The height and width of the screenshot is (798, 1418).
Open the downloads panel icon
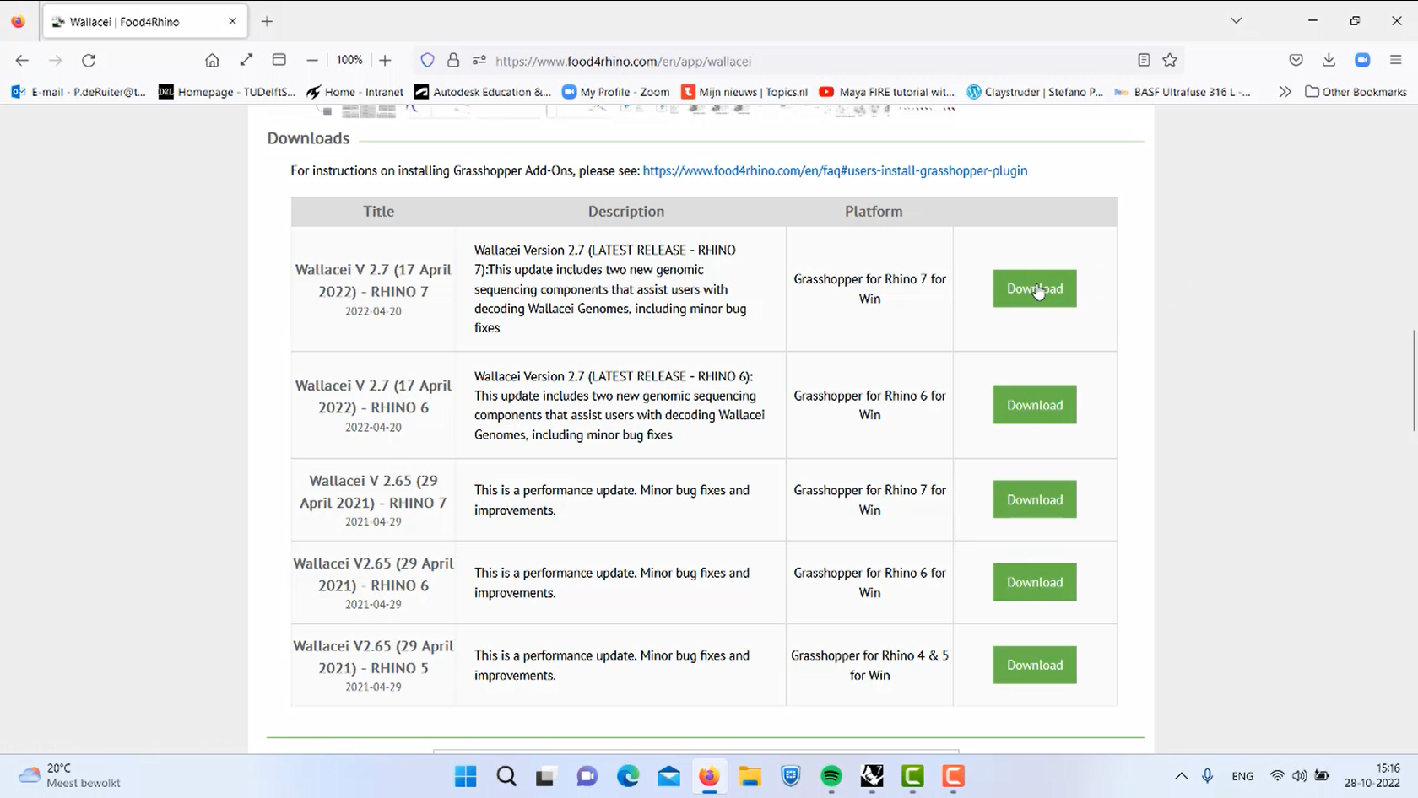(1329, 60)
